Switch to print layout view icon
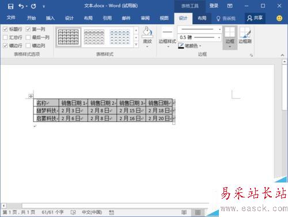The width and height of the screenshot is (288, 217). click(x=198, y=212)
